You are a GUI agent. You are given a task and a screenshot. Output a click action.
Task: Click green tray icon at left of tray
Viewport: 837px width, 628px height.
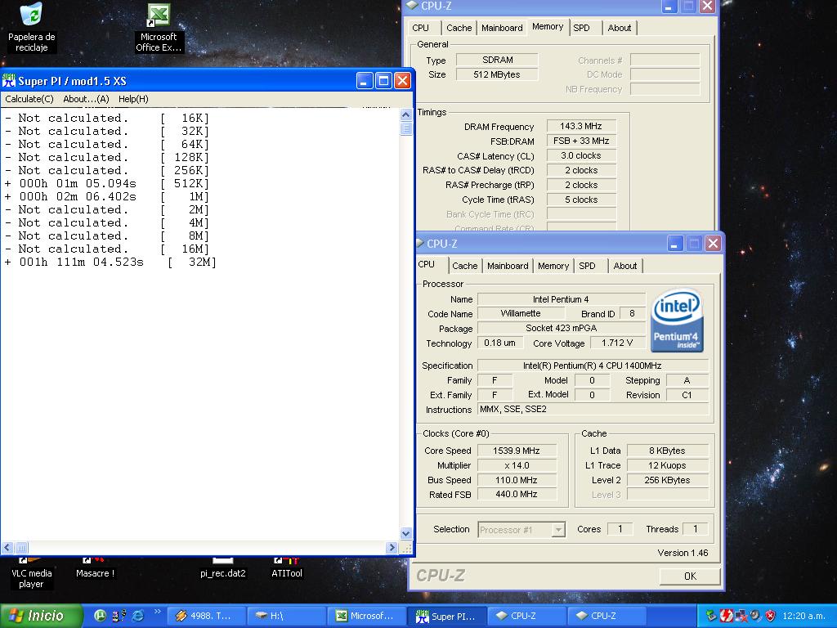(710, 616)
